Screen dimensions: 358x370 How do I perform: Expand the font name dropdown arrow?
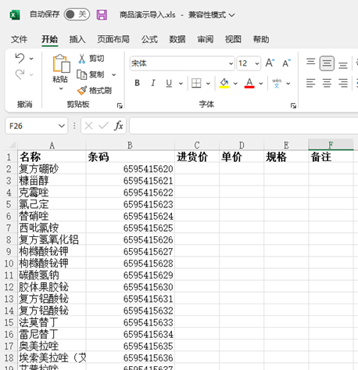pyautogui.click(x=231, y=63)
